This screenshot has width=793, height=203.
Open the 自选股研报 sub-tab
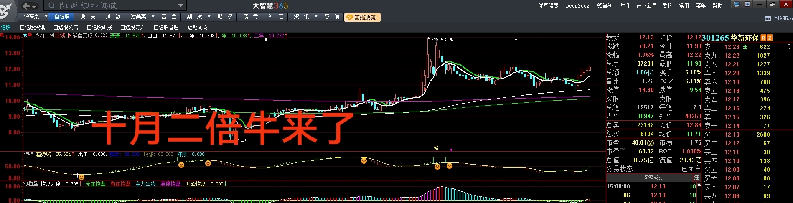click(99, 27)
